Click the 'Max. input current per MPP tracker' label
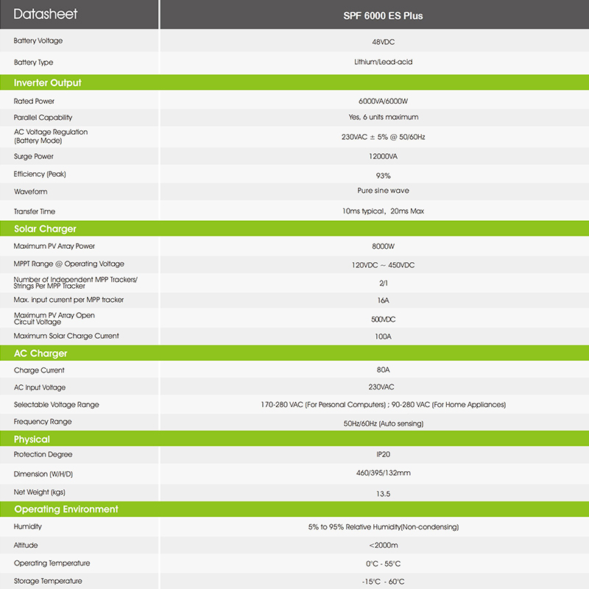Image resolution: width=589 pixels, height=589 pixels. pyautogui.click(x=68, y=300)
